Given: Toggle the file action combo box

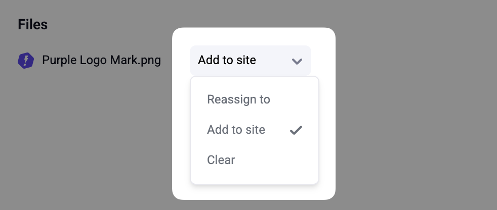Looking at the screenshot, I should coord(250,61).
